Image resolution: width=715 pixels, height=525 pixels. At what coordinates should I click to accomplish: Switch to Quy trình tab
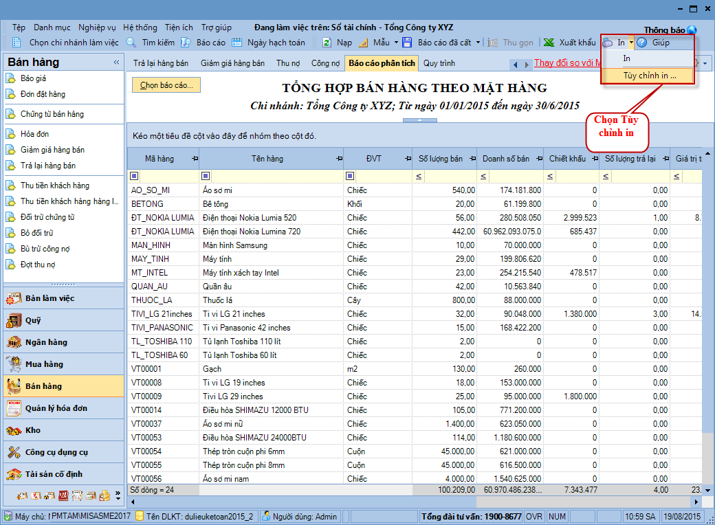439,63
